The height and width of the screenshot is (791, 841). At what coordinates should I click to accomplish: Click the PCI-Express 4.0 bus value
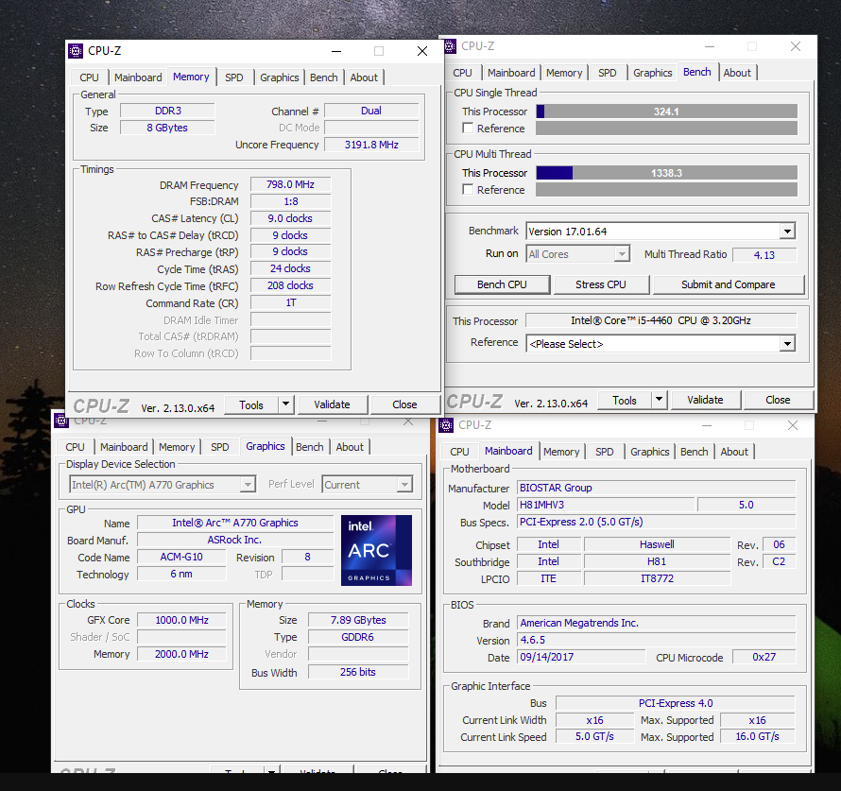(676, 704)
